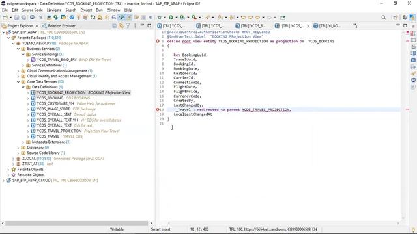The width and height of the screenshot is (417, 234).
Task: Open the Source Code menu
Action: [x=32, y=10]
